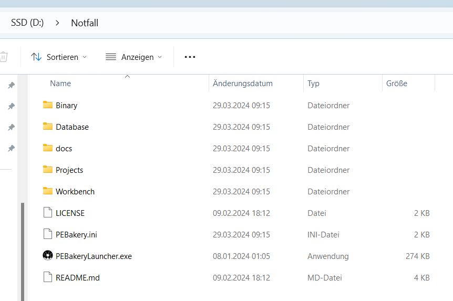The image size is (453, 301).
Task: Go to SSD (D:) in breadcrumb
Action: click(x=27, y=23)
